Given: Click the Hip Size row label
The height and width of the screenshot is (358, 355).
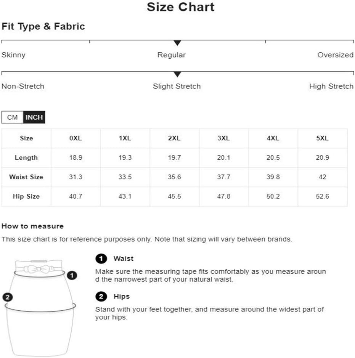Looking at the screenshot, I should point(26,196).
